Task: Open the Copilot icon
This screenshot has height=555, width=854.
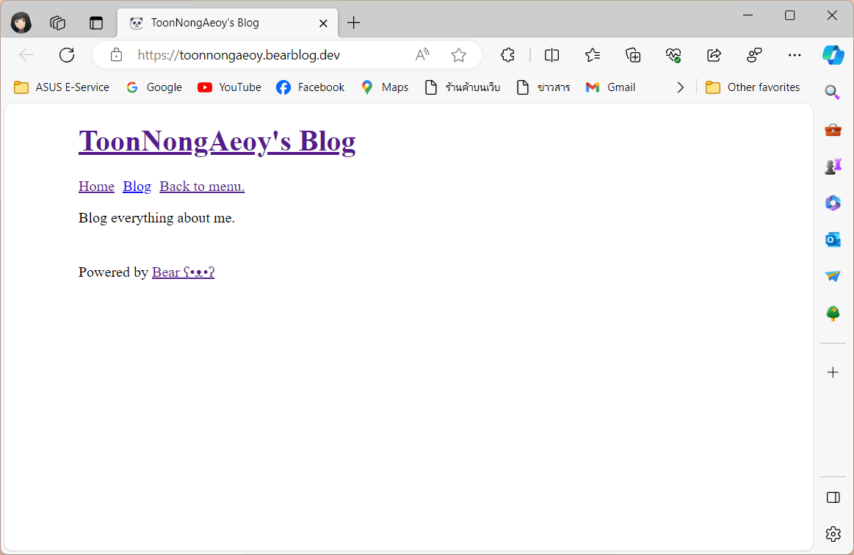Action: coord(833,55)
